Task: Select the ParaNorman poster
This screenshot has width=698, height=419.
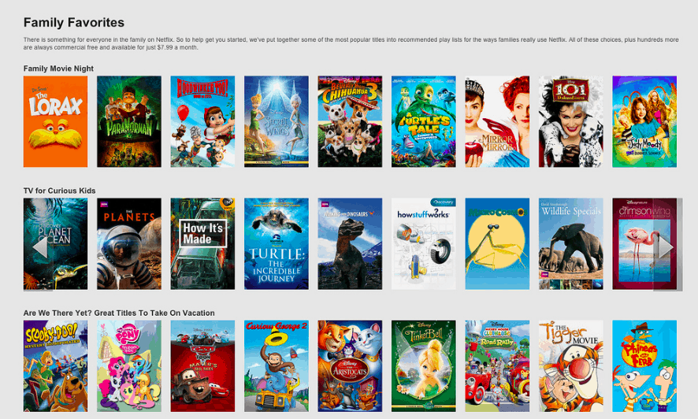Action: [x=129, y=121]
